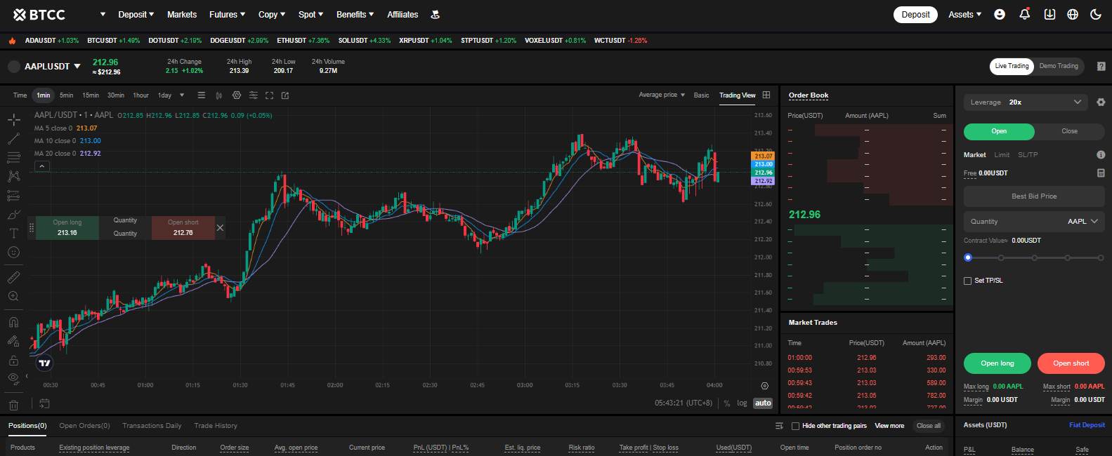The image size is (1112, 456).
Task: Open user profile account icon
Action: coord(1000,14)
